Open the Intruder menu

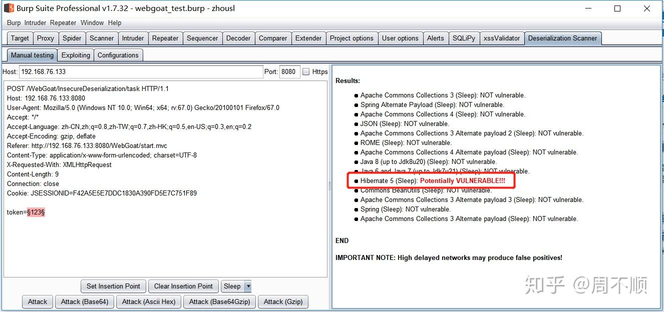coord(35,22)
